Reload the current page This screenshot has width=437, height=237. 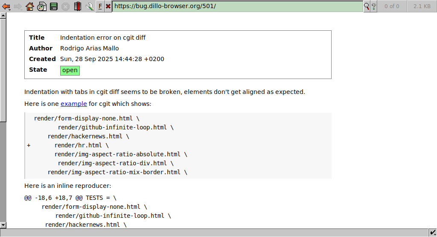pos(41,6)
